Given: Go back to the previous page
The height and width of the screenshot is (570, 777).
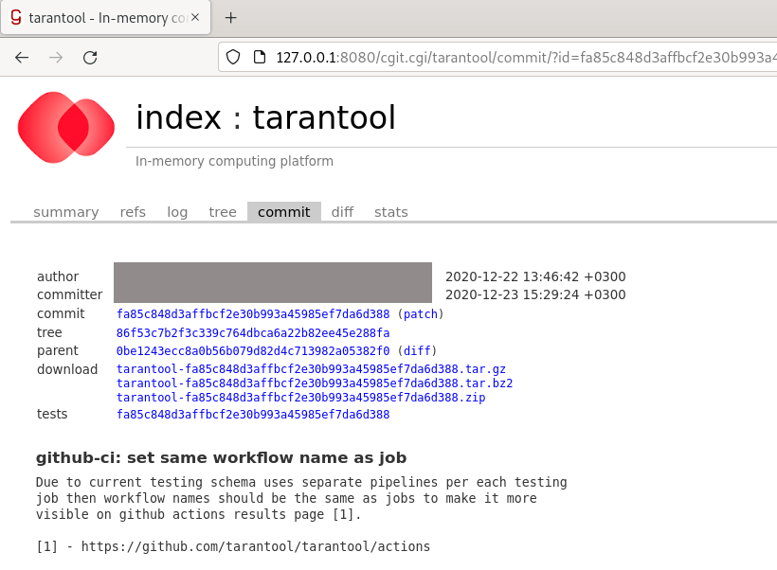Looking at the screenshot, I should tap(22, 58).
